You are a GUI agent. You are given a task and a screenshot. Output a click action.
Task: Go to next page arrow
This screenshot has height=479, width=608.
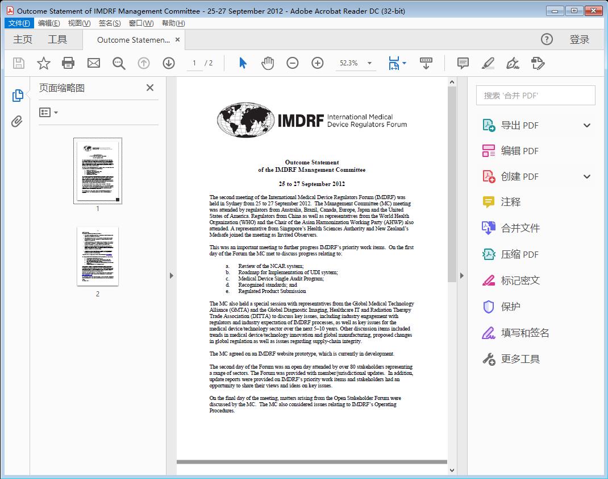(169, 63)
